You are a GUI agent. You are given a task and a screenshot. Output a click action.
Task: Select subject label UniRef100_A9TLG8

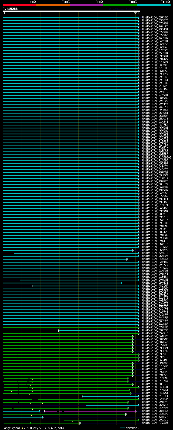[155, 151]
